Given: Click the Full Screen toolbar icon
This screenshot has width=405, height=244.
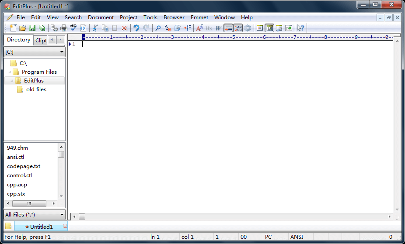Looking at the screenshot, I should (x=289, y=28).
